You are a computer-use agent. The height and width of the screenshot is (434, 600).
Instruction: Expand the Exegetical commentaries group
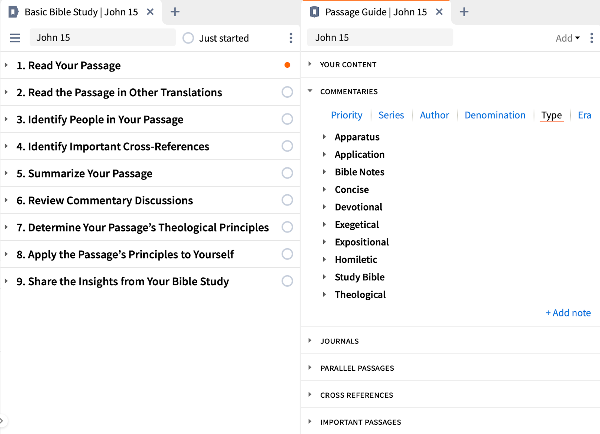coord(325,224)
